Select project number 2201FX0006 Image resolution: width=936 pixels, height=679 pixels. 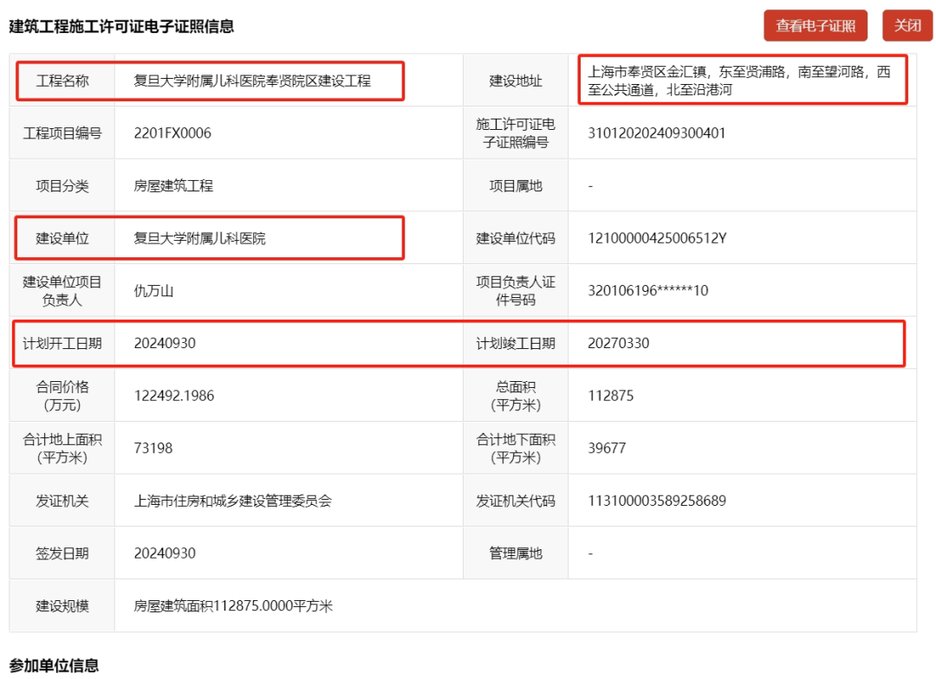172,133
